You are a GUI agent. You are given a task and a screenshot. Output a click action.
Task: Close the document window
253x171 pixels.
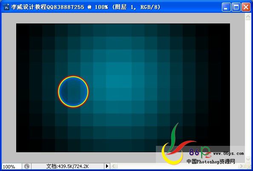click(x=246, y=7)
